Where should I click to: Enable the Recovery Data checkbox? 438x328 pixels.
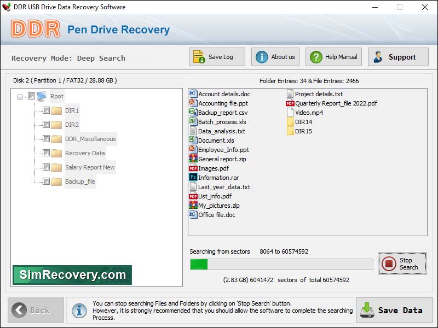(47, 153)
